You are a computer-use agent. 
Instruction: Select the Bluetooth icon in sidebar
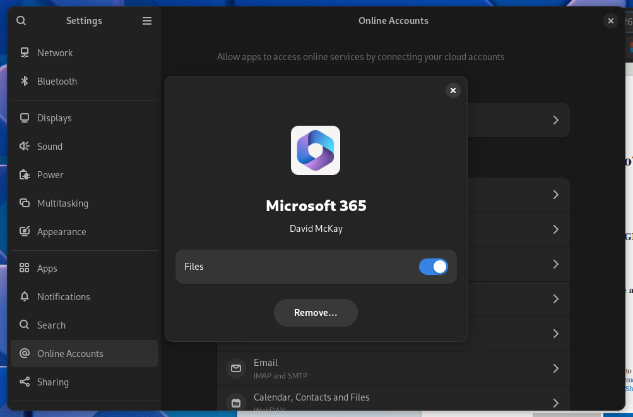point(25,82)
